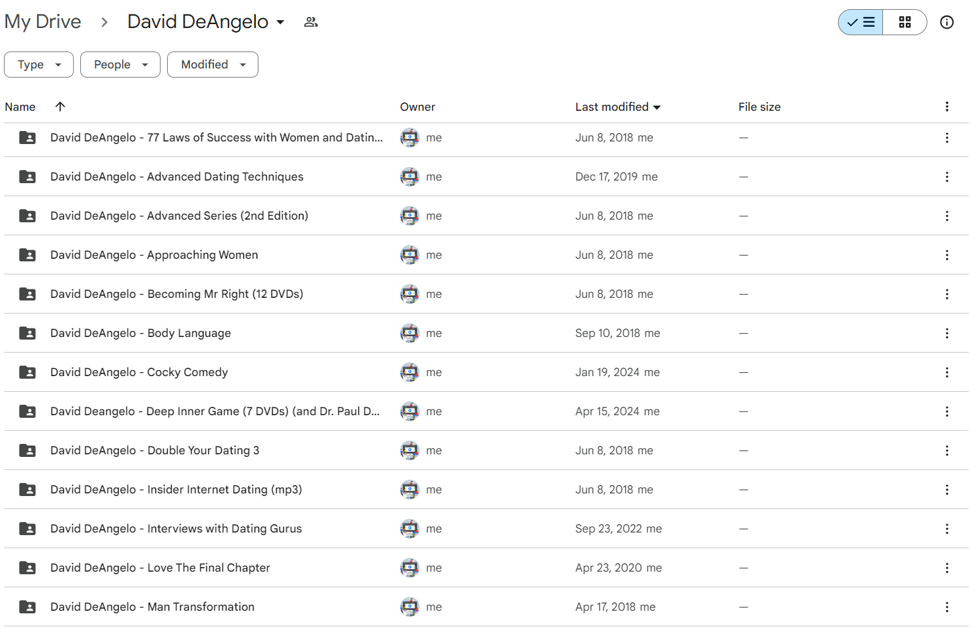Screen dimensions: 975x629
Task: Open sort options column menu
Action: pos(946,106)
